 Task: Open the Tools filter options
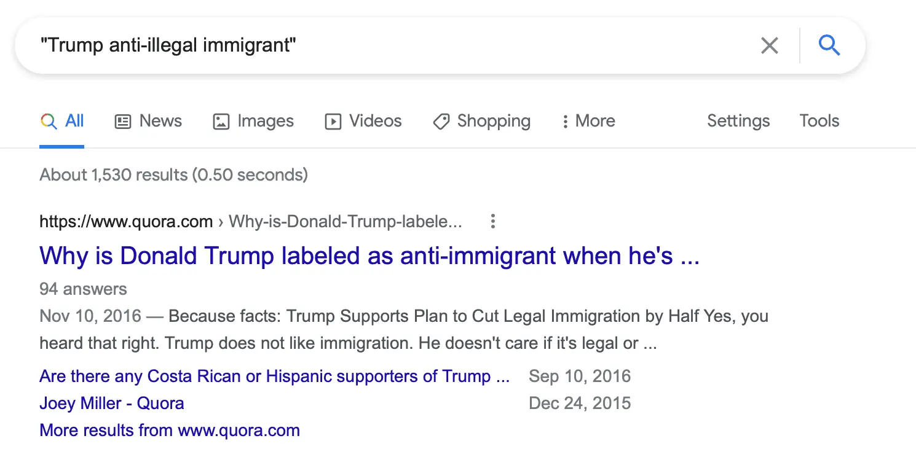point(819,121)
